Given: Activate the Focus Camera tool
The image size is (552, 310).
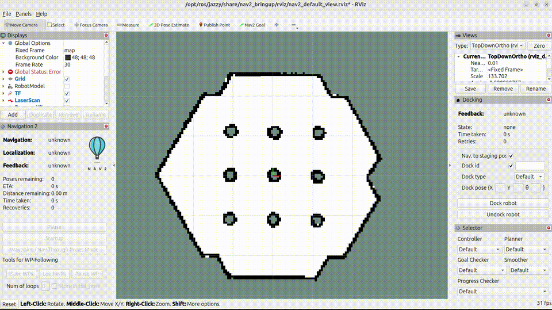Looking at the screenshot, I should (91, 25).
